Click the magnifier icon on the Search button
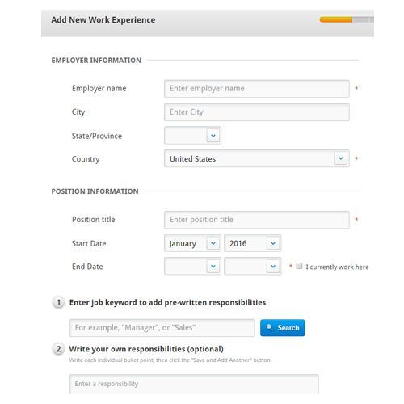The height and width of the screenshot is (404, 404). coord(269,327)
